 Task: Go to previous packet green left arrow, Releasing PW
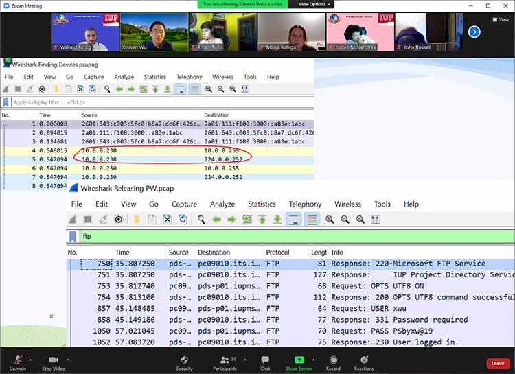click(x=216, y=220)
